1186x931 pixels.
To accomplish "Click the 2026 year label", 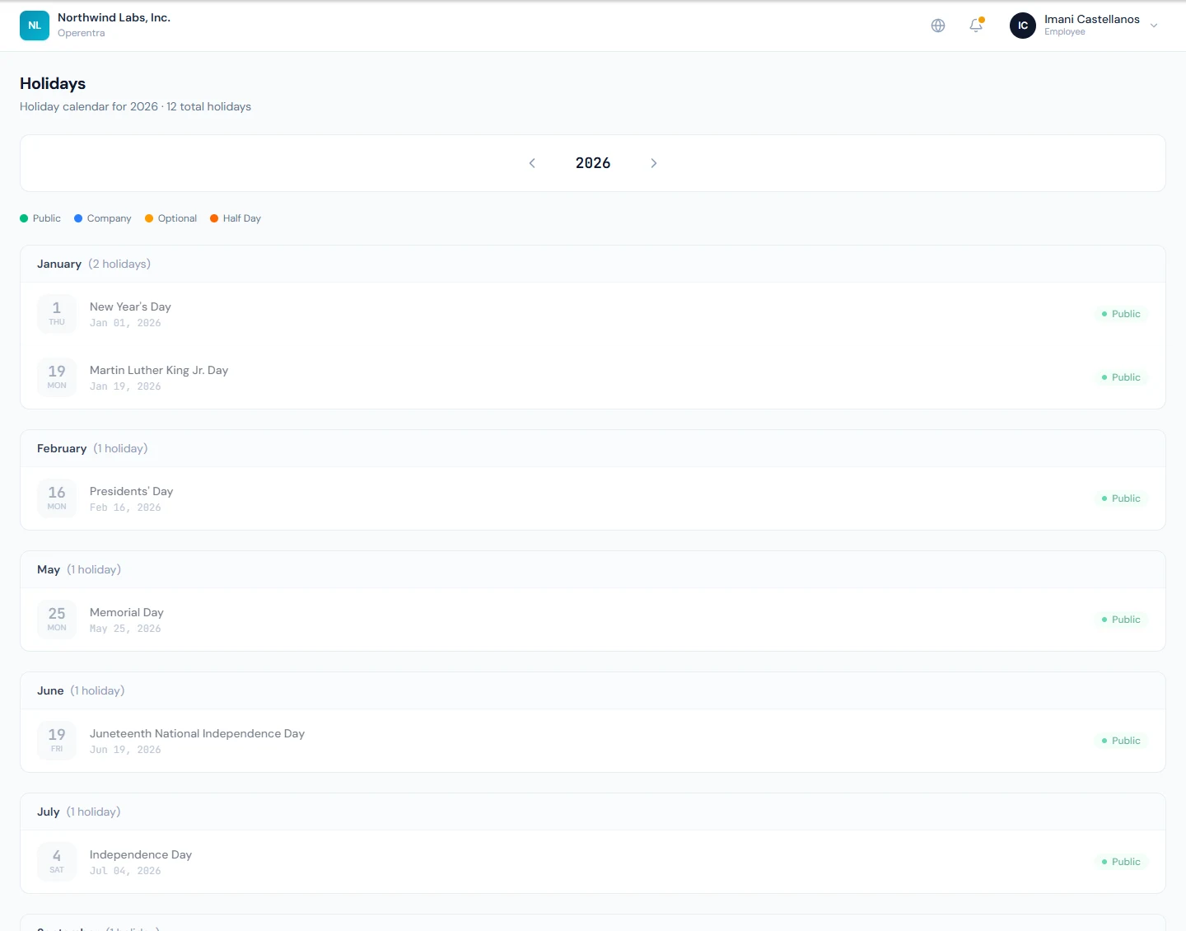I will tap(593, 163).
